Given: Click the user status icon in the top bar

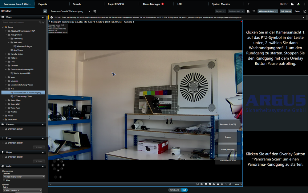Looking at the screenshot, I should point(298,4).
